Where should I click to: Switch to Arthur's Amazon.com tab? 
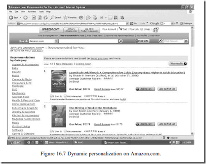[x=71, y=30]
